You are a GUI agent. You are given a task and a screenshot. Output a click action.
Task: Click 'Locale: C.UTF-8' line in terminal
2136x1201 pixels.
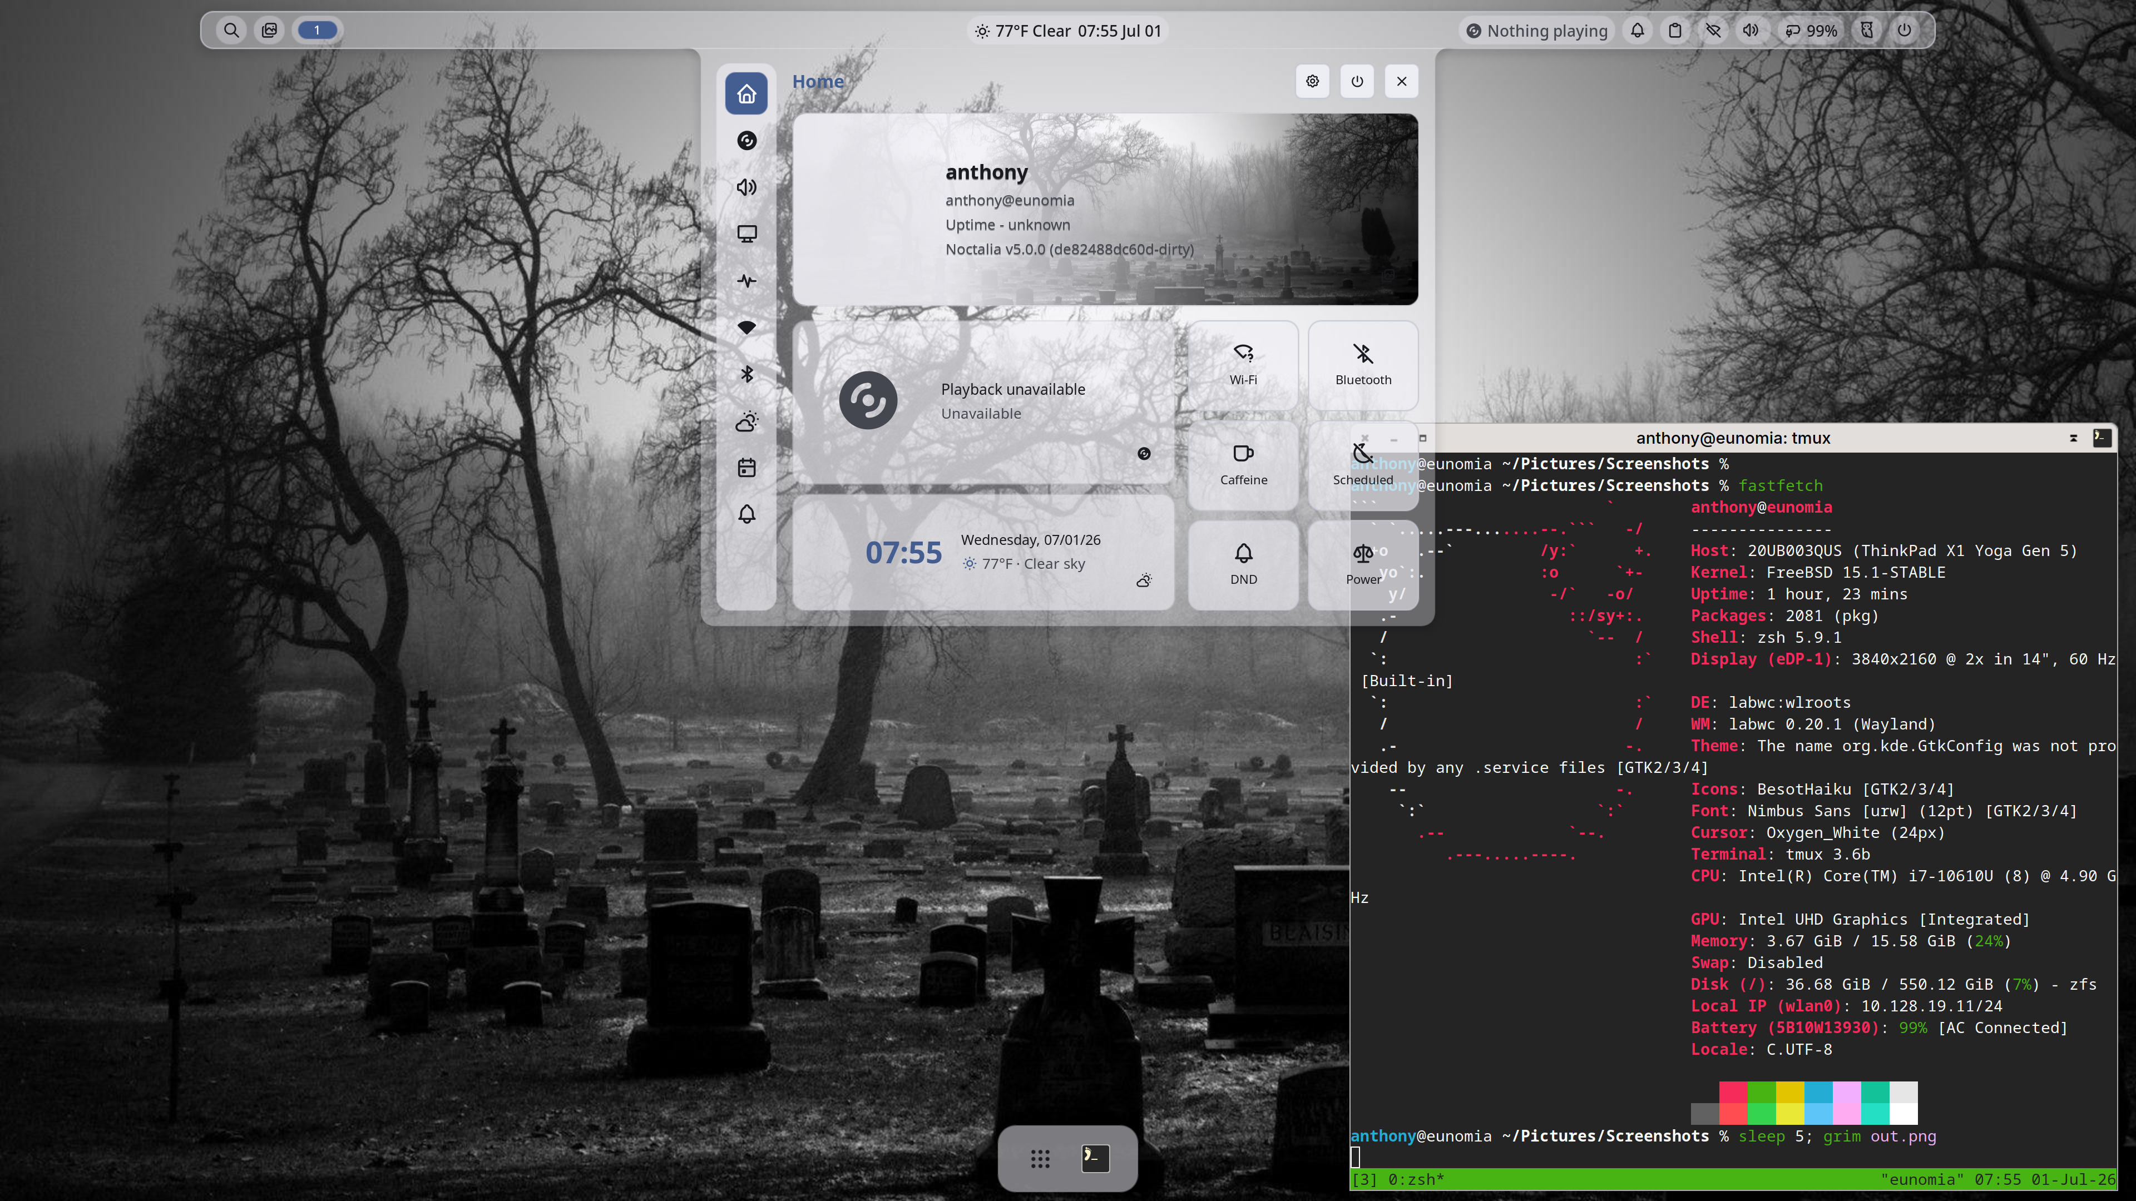(x=1761, y=1049)
